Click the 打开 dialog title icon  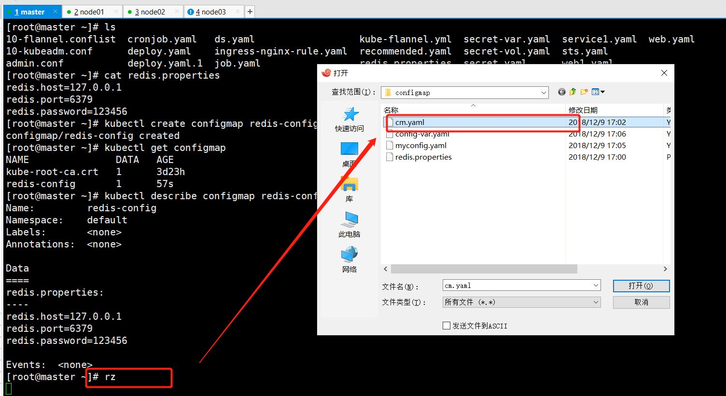coord(326,73)
